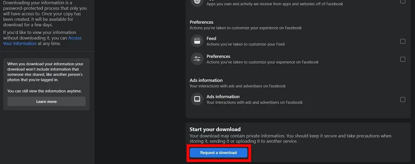Toggle the apps and websites checkbox
This screenshot has width=415, height=164.
click(x=403, y=2)
